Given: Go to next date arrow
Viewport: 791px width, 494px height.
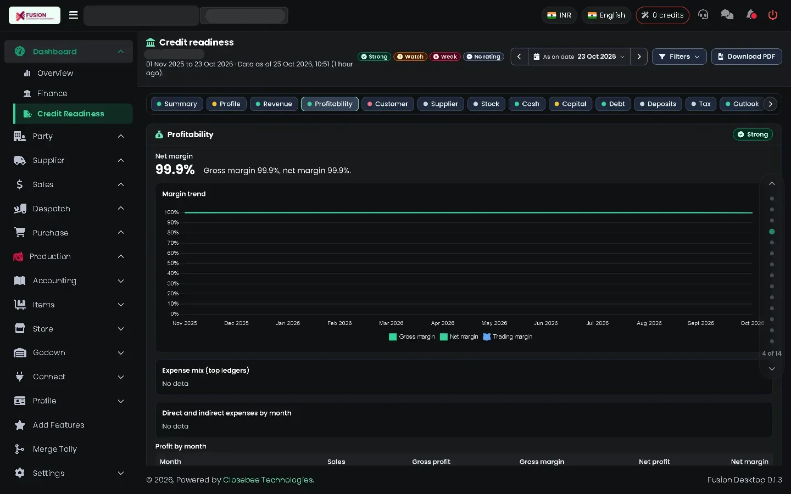Looking at the screenshot, I should click(639, 57).
